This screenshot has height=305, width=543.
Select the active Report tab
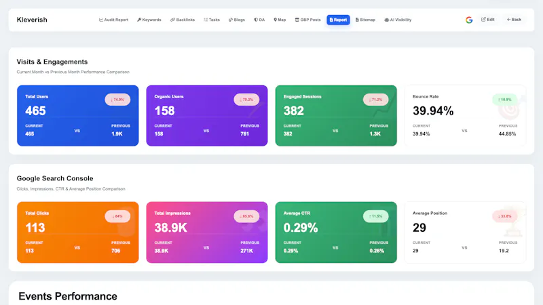(x=338, y=20)
